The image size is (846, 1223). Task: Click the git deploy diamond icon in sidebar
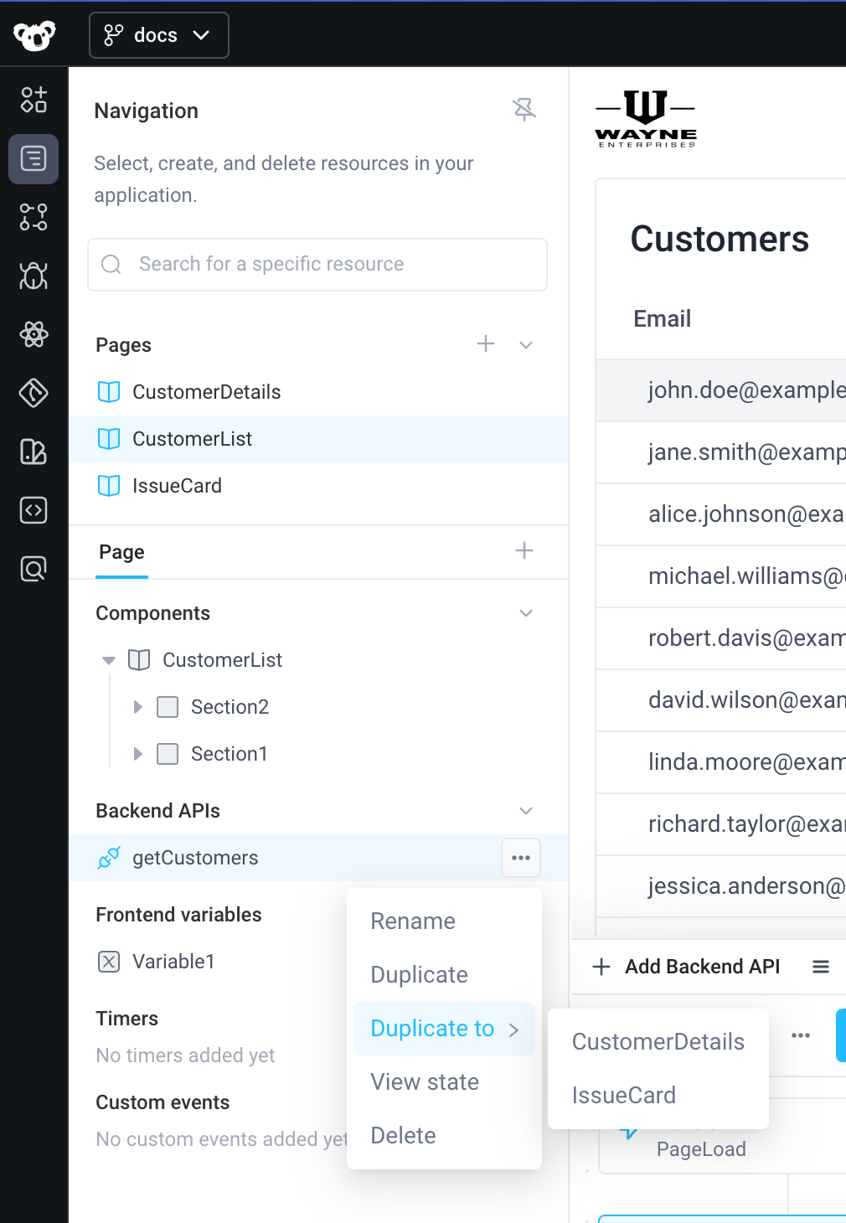click(x=34, y=393)
